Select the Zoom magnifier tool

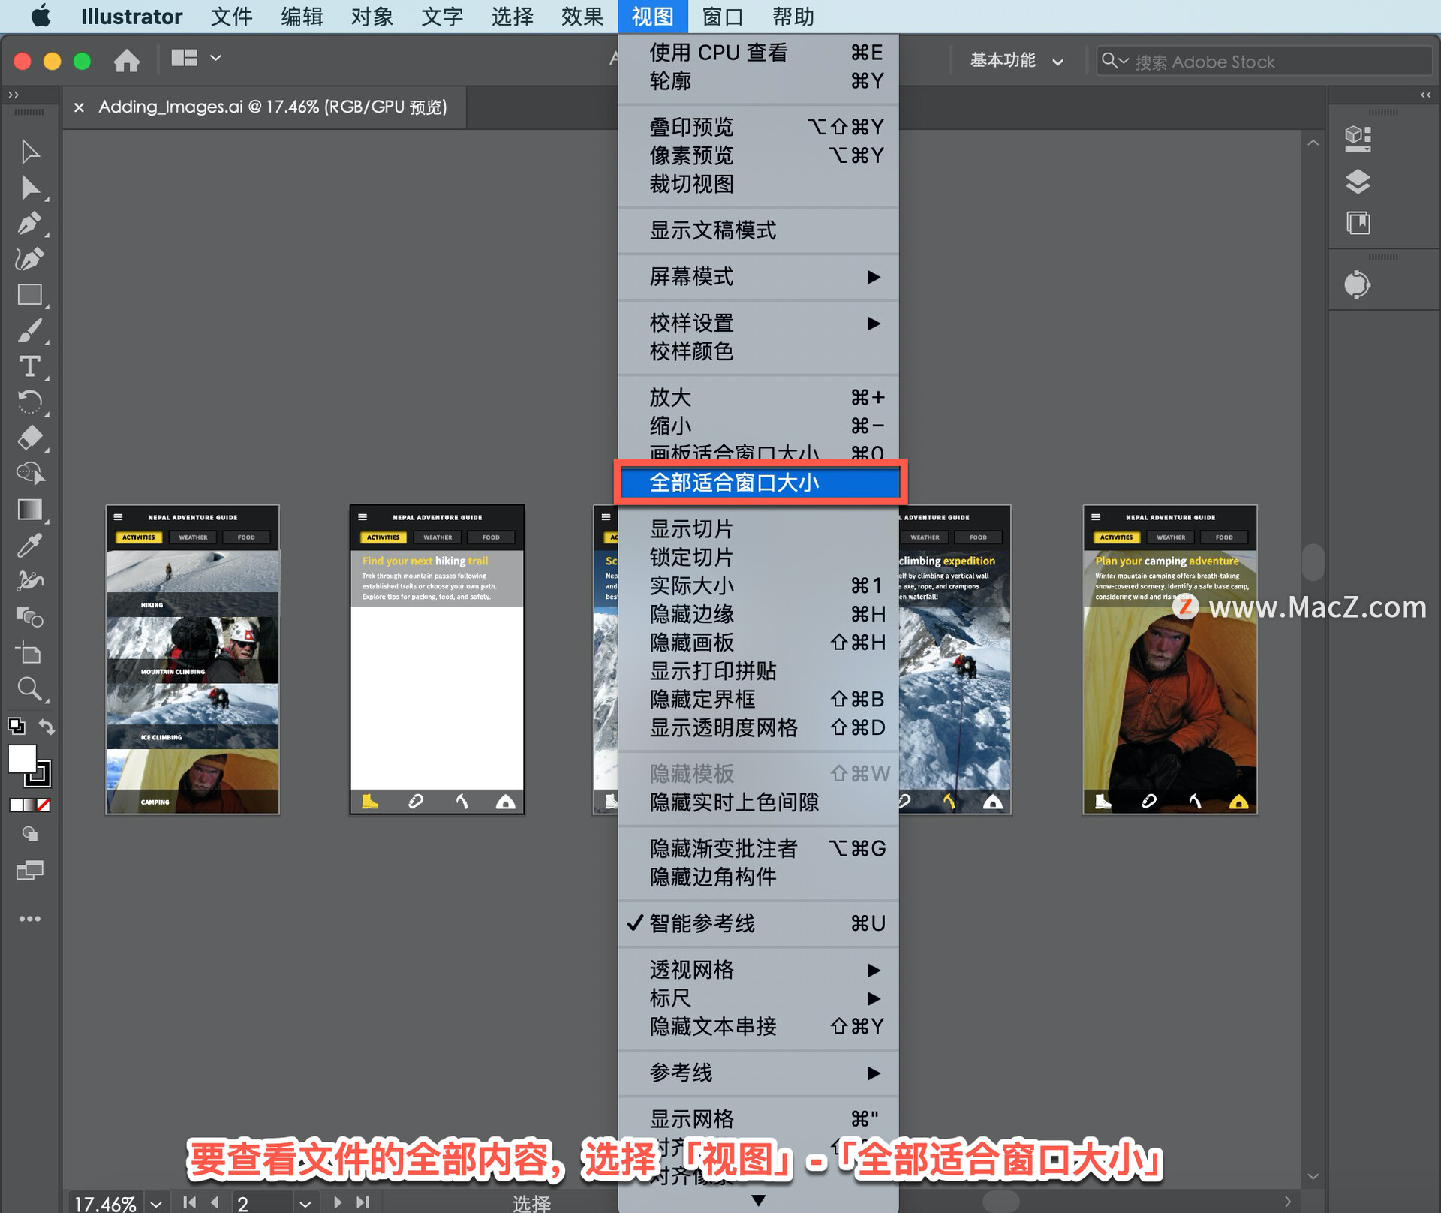pyautogui.click(x=30, y=689)
